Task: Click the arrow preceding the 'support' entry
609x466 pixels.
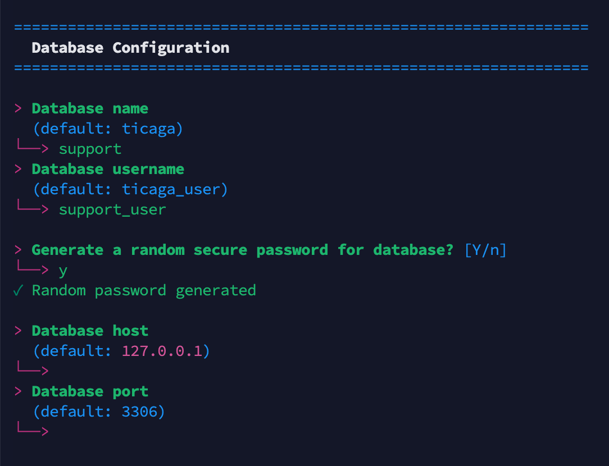Action: (x=32, y=149)
